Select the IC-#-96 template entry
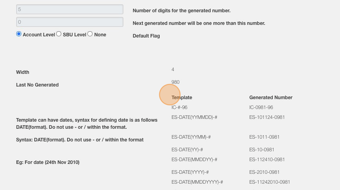The width and height of the screenshot is (340, 190). click(x=179, y=107)
